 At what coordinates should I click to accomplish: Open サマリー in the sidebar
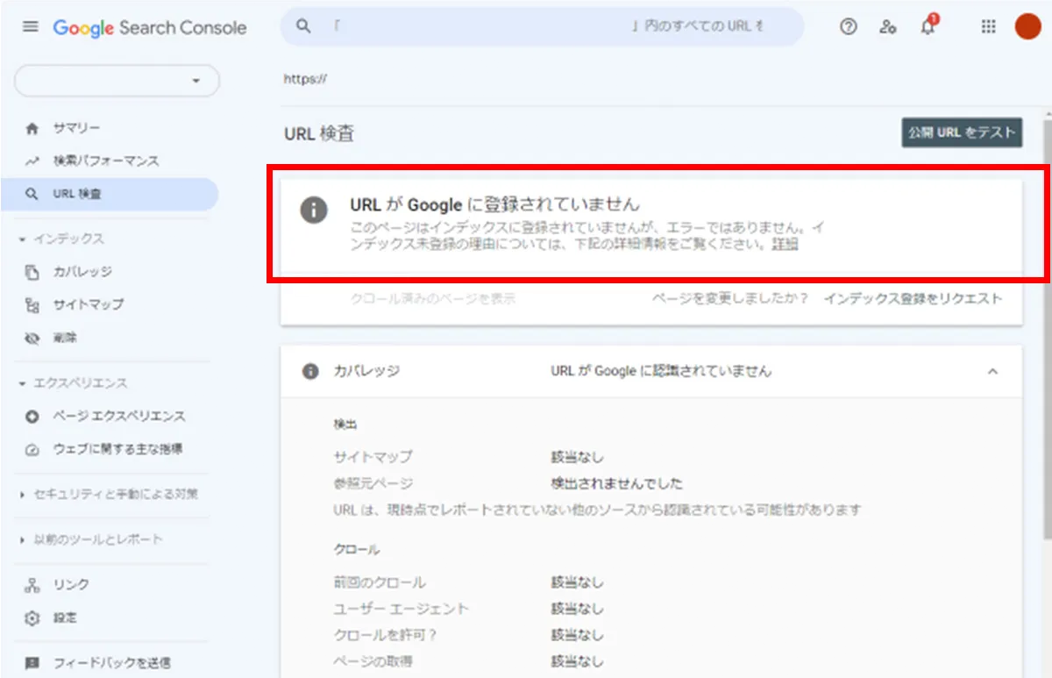click(76, 128)
